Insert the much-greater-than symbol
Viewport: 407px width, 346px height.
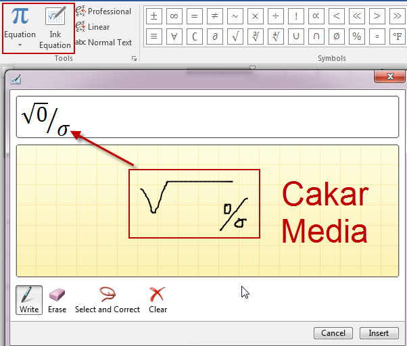[397, 16]
